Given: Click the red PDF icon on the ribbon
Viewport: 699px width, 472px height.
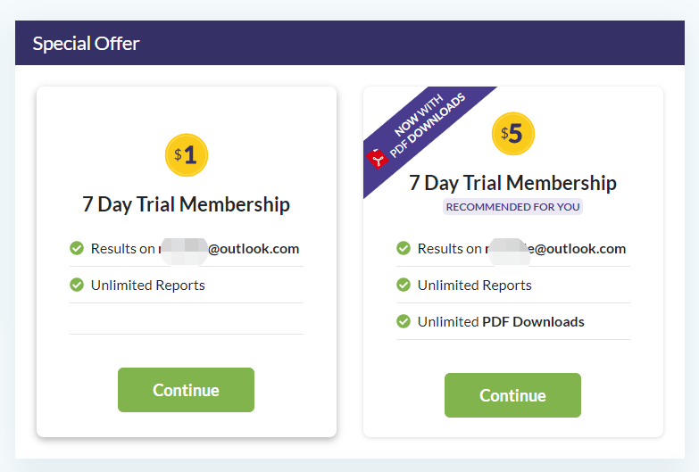Looking at the screenshot, I should [377, 159].
